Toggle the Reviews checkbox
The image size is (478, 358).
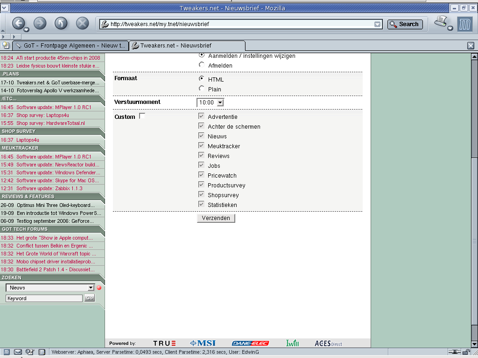(201, 155)
